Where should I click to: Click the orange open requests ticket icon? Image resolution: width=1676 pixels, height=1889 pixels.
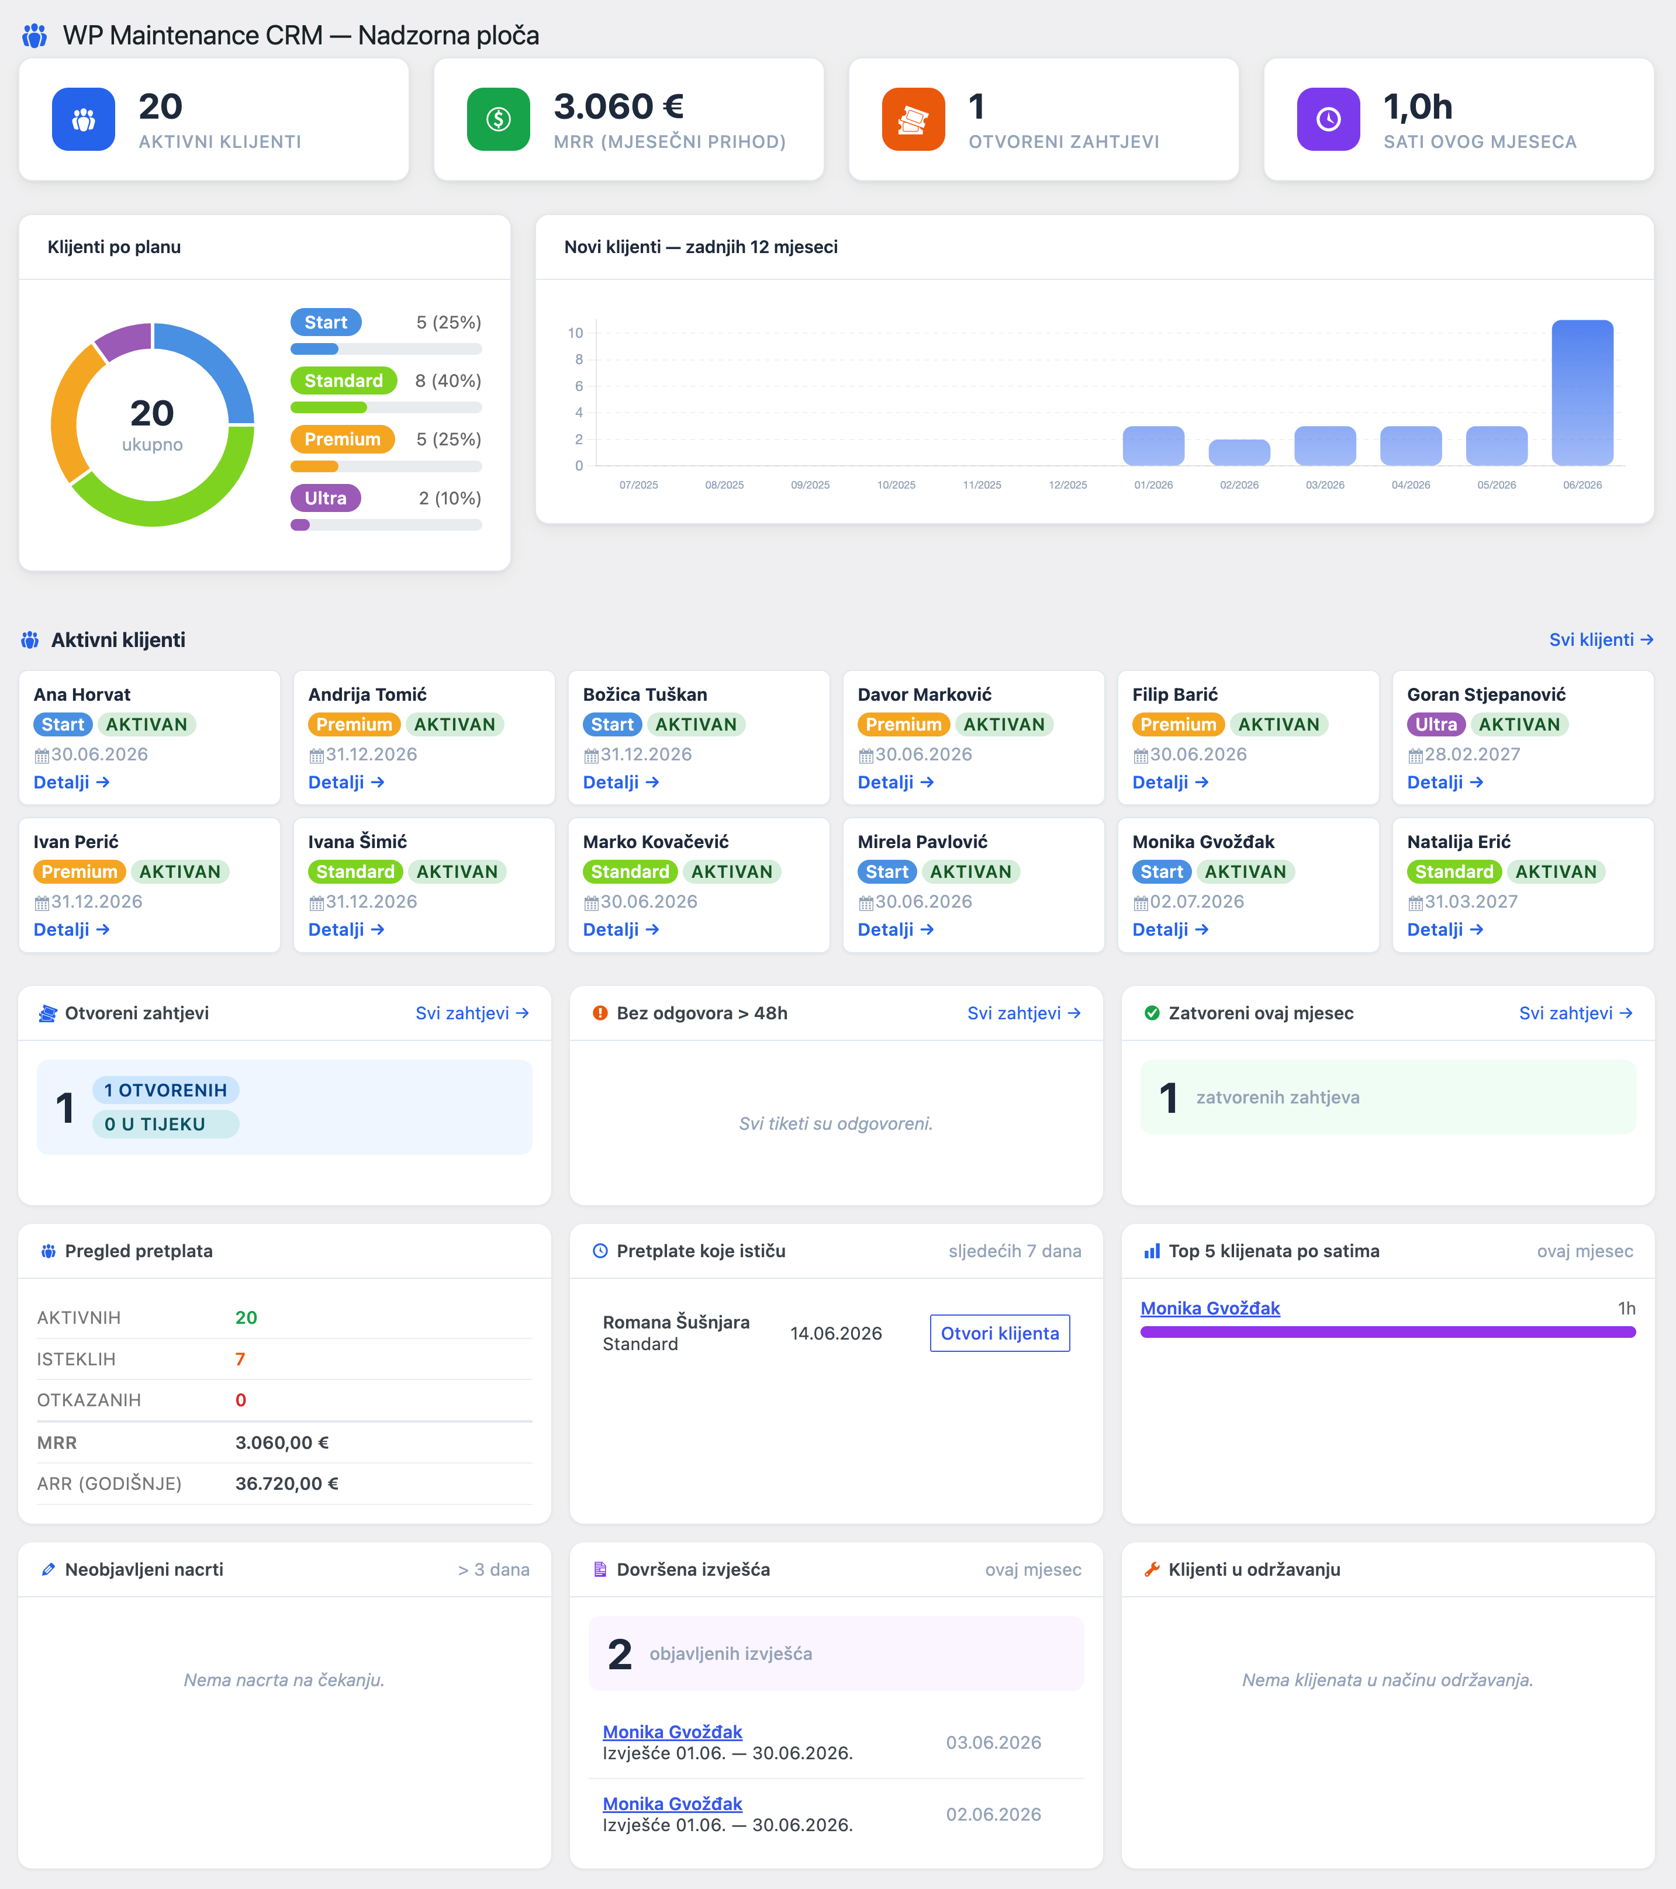913,119
